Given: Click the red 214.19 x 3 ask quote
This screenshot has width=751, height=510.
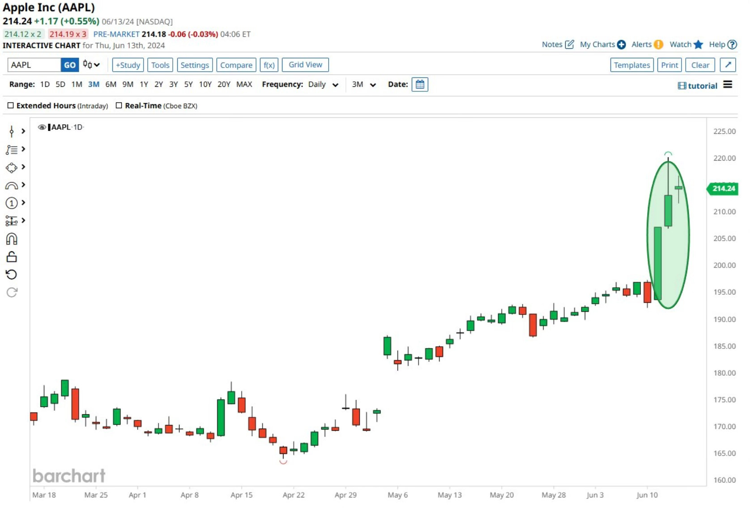Looking at the screenshot, I should [68, 34].
